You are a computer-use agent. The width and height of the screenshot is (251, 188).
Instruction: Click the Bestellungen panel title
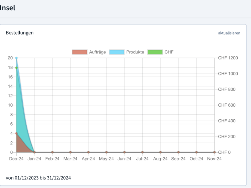point(20,33)
